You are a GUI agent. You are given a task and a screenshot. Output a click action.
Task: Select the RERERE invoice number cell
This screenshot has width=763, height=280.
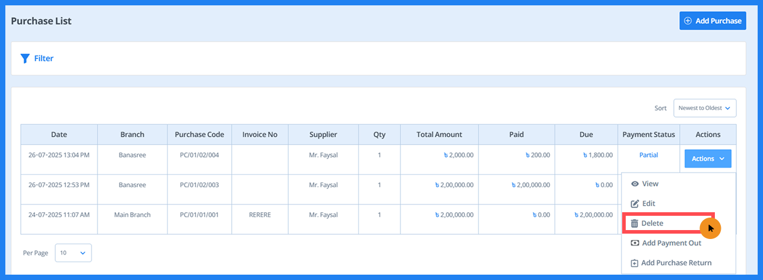click(x=260, y=215)
